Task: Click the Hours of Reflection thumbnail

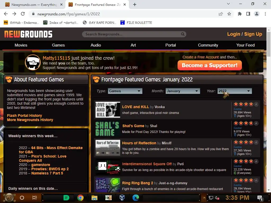Action: [108, 148]
